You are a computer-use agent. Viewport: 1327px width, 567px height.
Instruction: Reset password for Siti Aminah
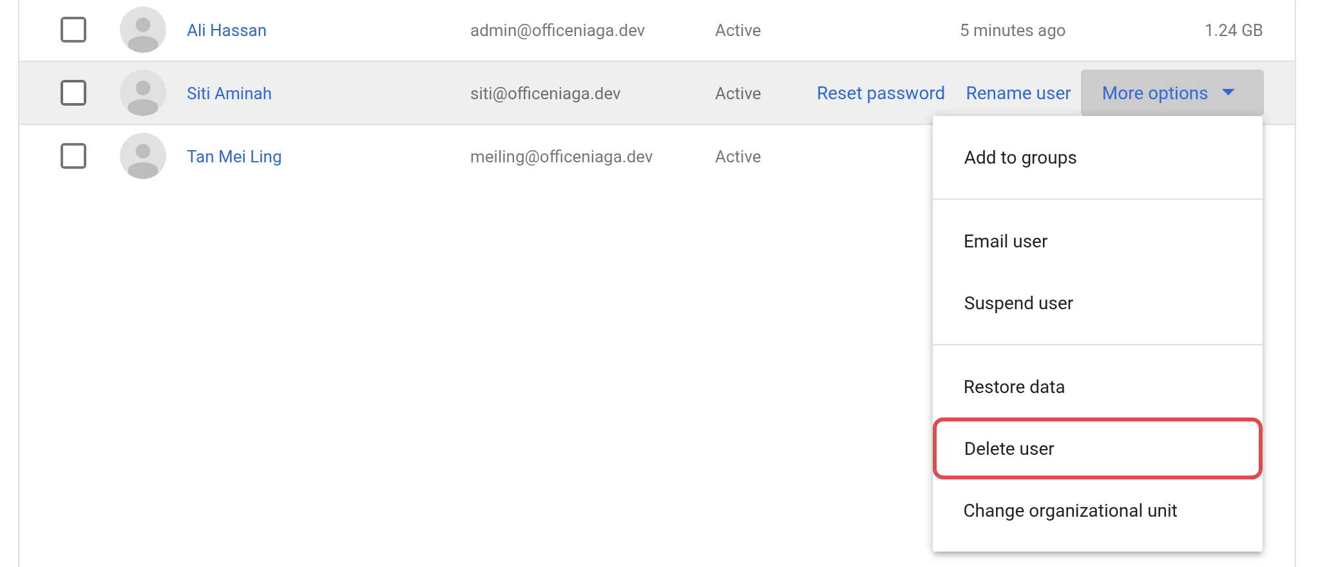tap(881, 93)
